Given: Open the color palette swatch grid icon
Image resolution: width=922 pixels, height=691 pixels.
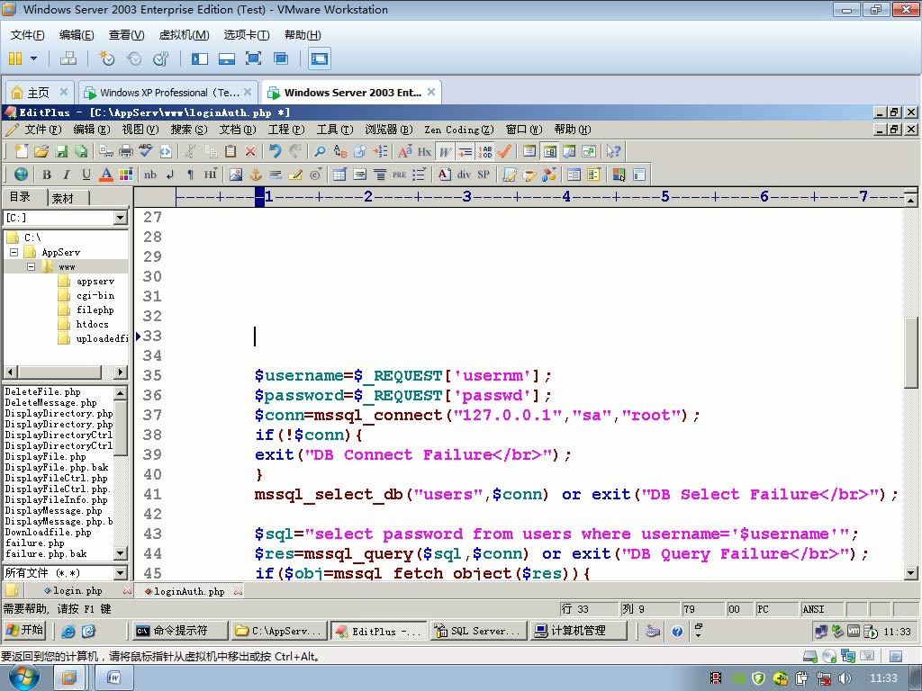Looking at the screenshot, I should [x=126, y=174].
